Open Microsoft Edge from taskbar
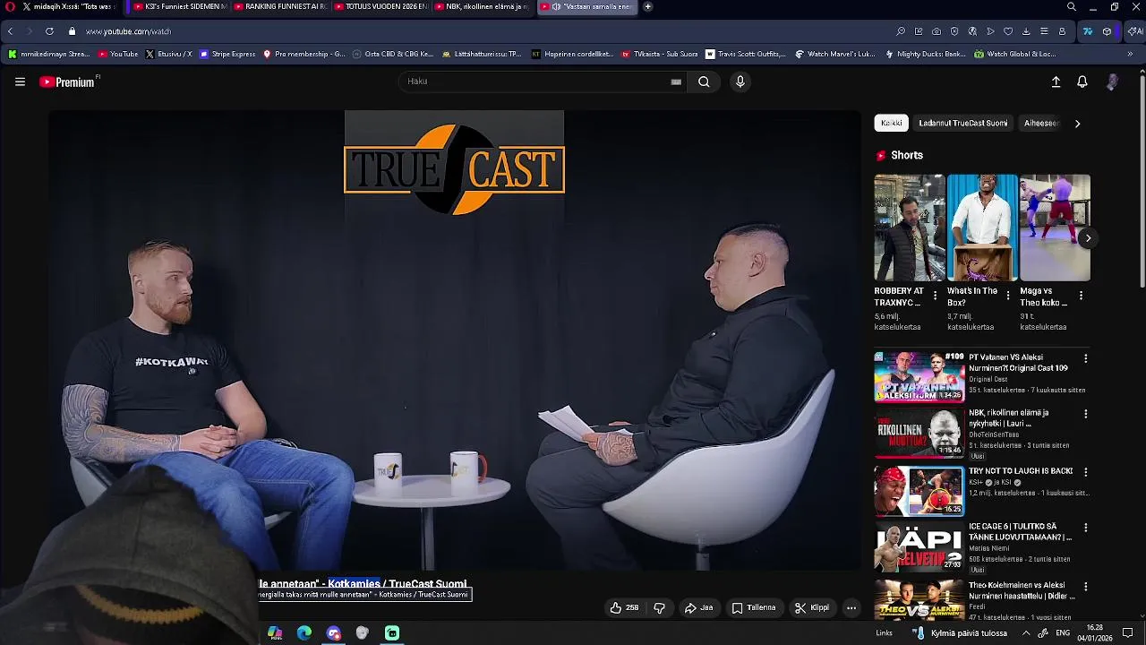 304,632
